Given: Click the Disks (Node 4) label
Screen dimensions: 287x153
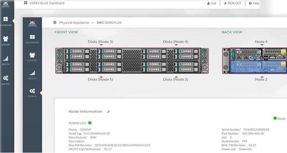Looking at the screenshot, I should coord(175,42).
